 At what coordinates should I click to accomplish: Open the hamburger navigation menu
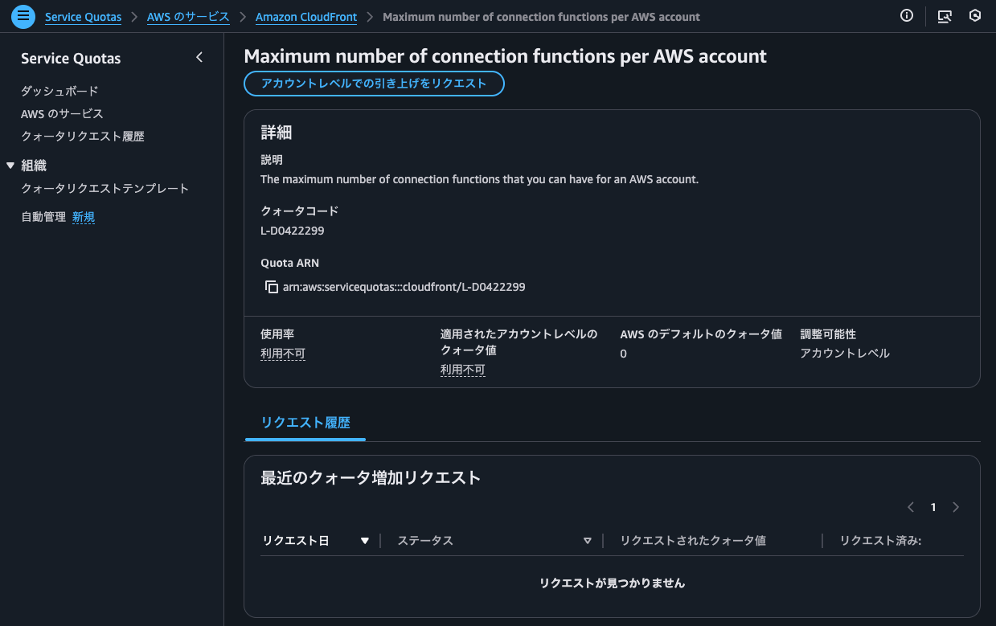tap(23, 16)
